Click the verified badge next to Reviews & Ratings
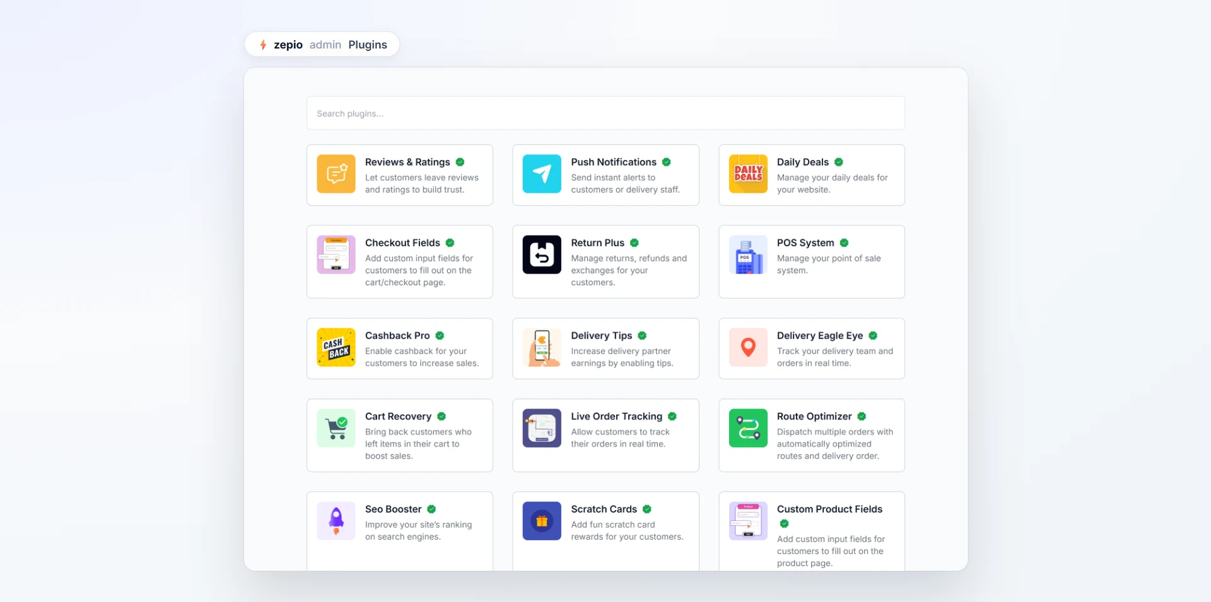1211x602 pixels. pyautogui.click(x=460, y=162)
